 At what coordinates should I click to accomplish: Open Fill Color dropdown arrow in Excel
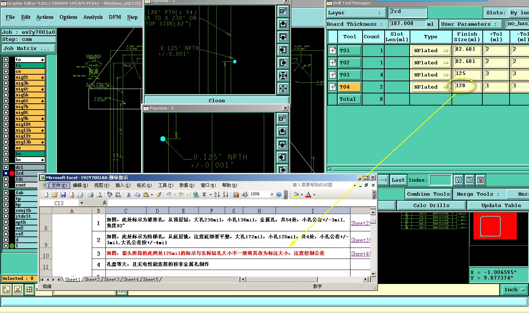(302, 195)
